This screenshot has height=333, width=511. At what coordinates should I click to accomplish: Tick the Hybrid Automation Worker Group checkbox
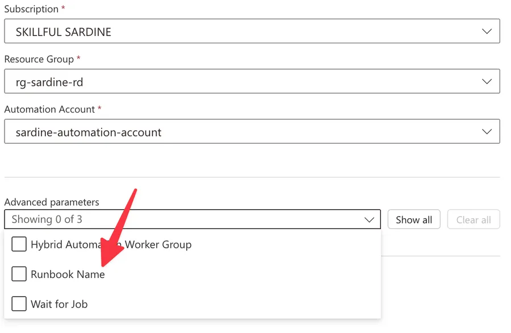pos(19,245)
